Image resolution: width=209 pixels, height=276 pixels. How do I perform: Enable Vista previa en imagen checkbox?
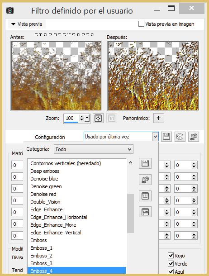tap(141, 24)
